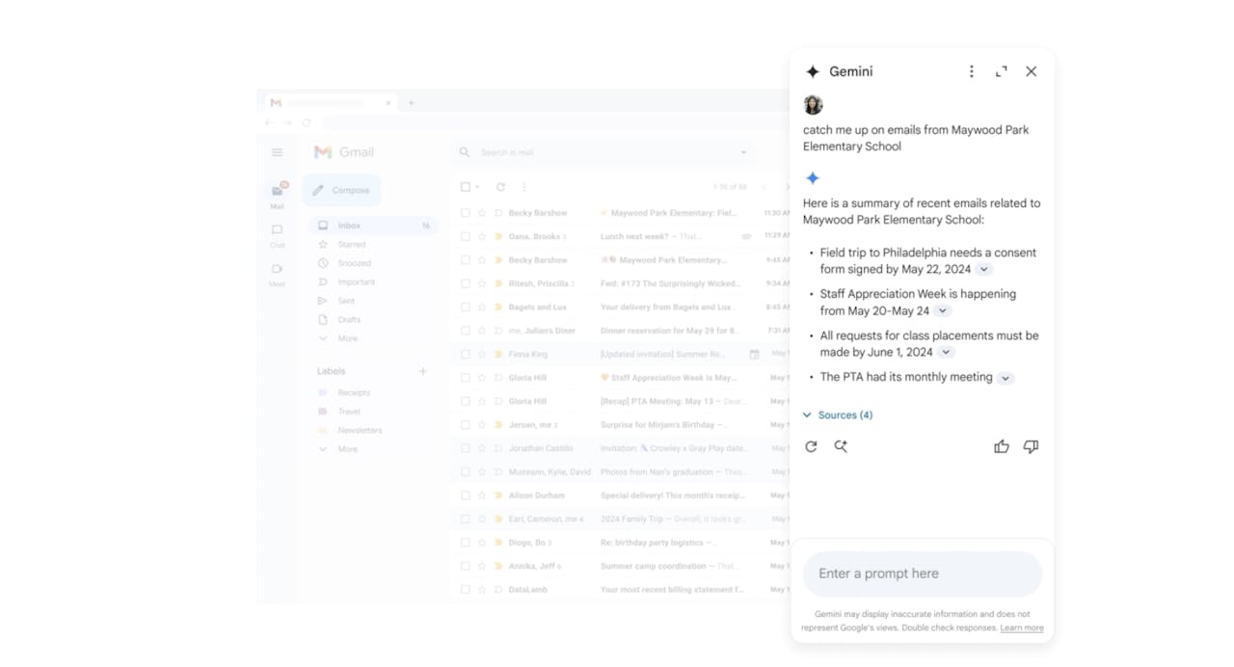Refresh the Gmail inbox list
The height and width of the screenshot is (667, 1234).
(x=500, y=187)
